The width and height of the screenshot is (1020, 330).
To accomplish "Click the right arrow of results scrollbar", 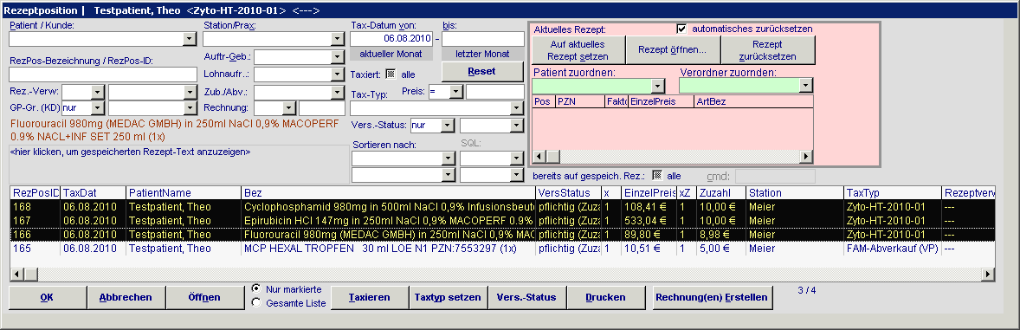I will pyautogui.click(x=989, y=274).
